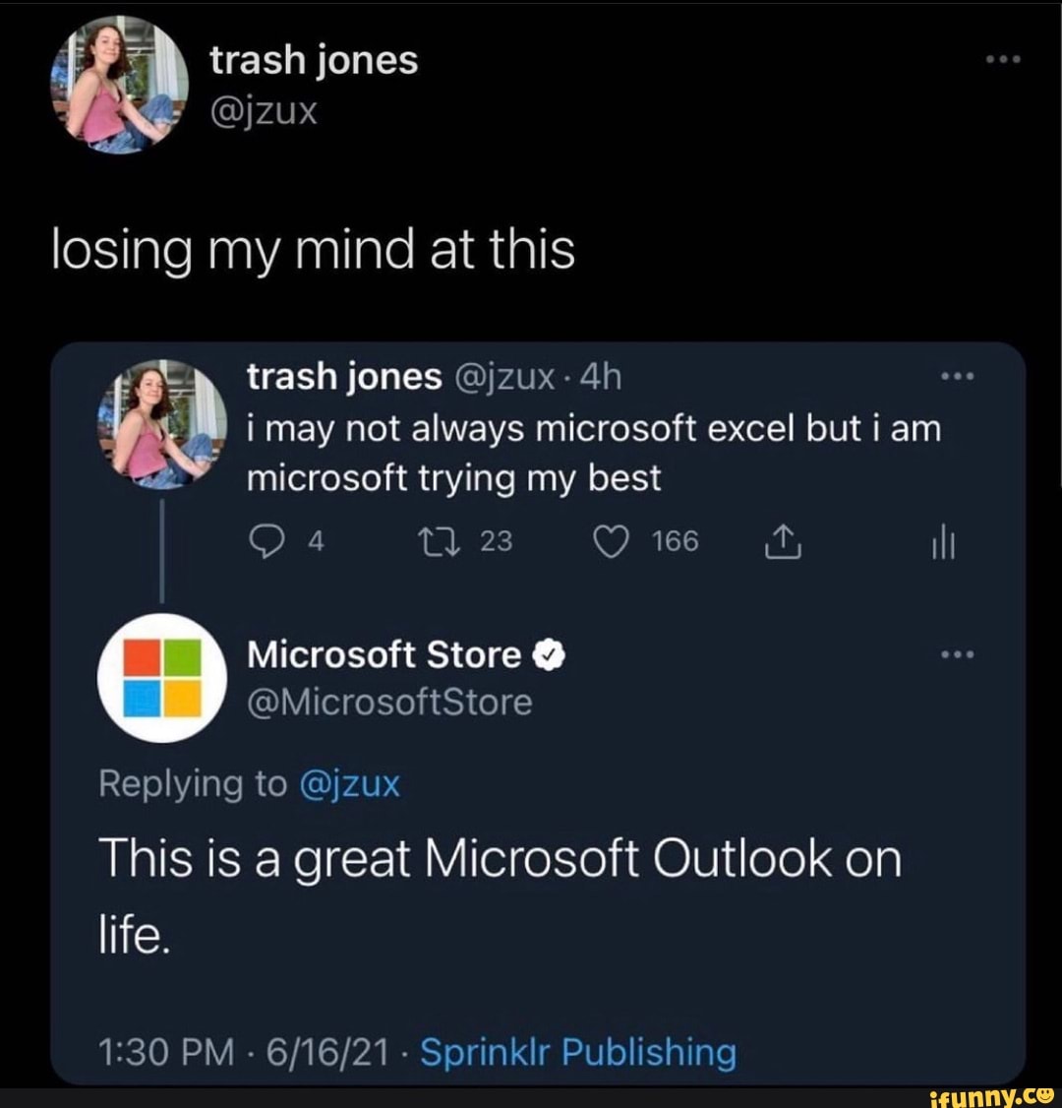Click the Microsoft Store logo avatar

click(161, 677)
